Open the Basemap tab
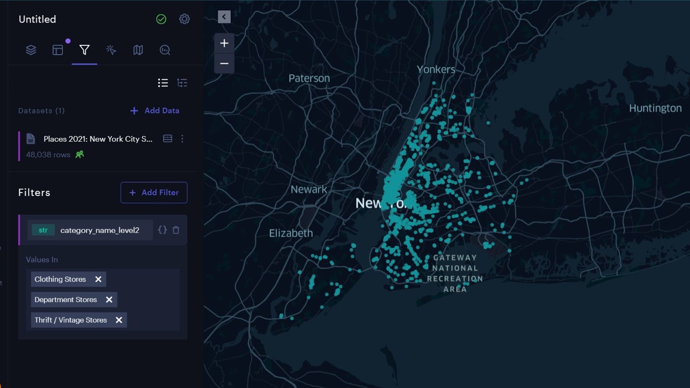The height and width of the screenshot is (388, 690). point(138,50)
